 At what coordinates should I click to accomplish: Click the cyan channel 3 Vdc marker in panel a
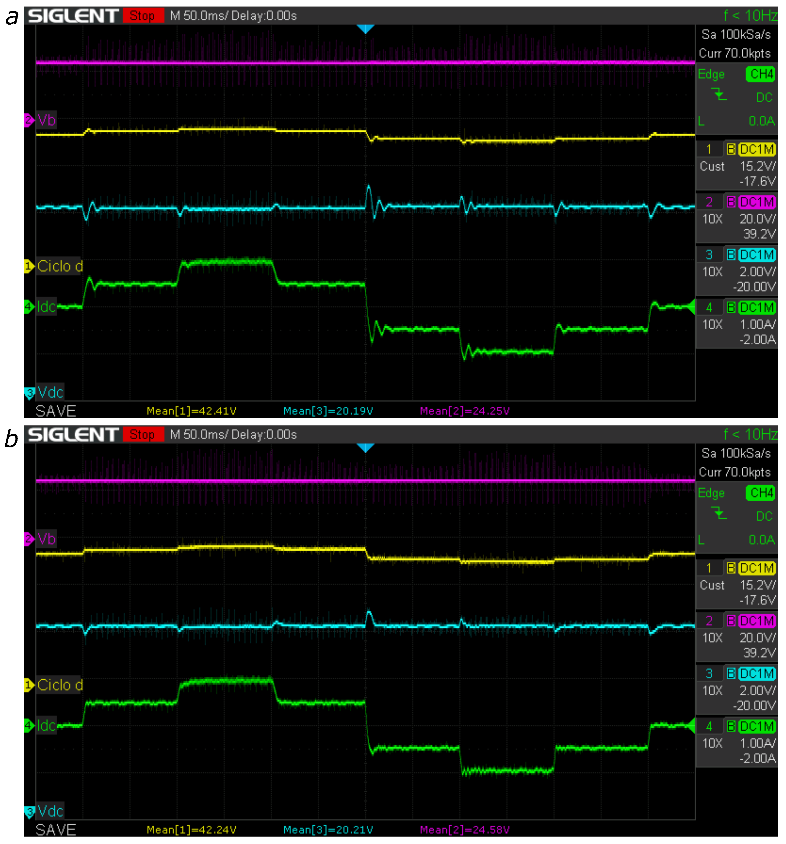29,393
